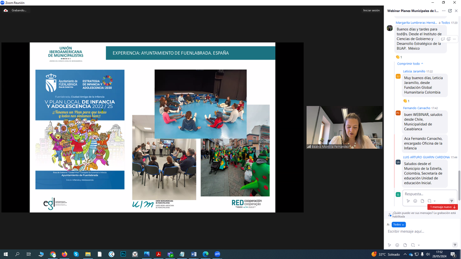Click the clapping reaction on Leticia's message
The width and height of the screenshot is (461, 259).
[406, 101]
